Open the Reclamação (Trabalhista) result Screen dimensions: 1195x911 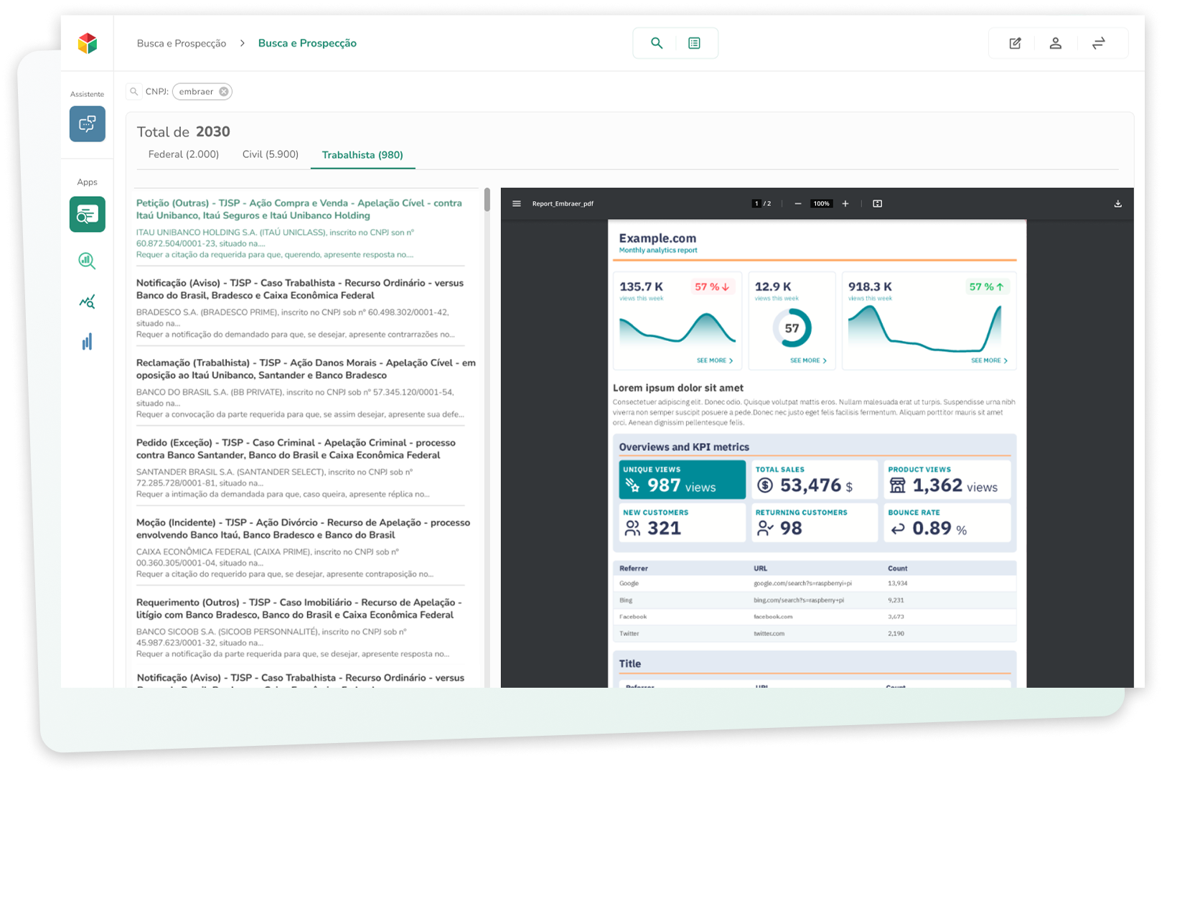point(305,388)
